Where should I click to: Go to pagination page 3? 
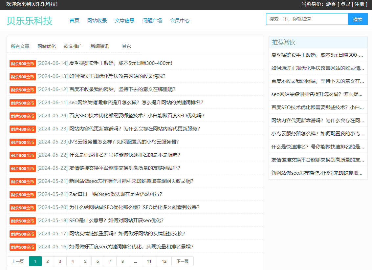coord(60,261)
